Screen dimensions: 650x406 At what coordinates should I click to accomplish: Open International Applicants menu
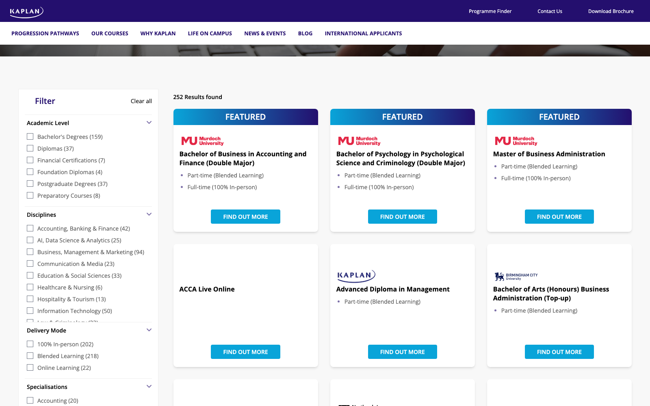(x=364, y=33)
